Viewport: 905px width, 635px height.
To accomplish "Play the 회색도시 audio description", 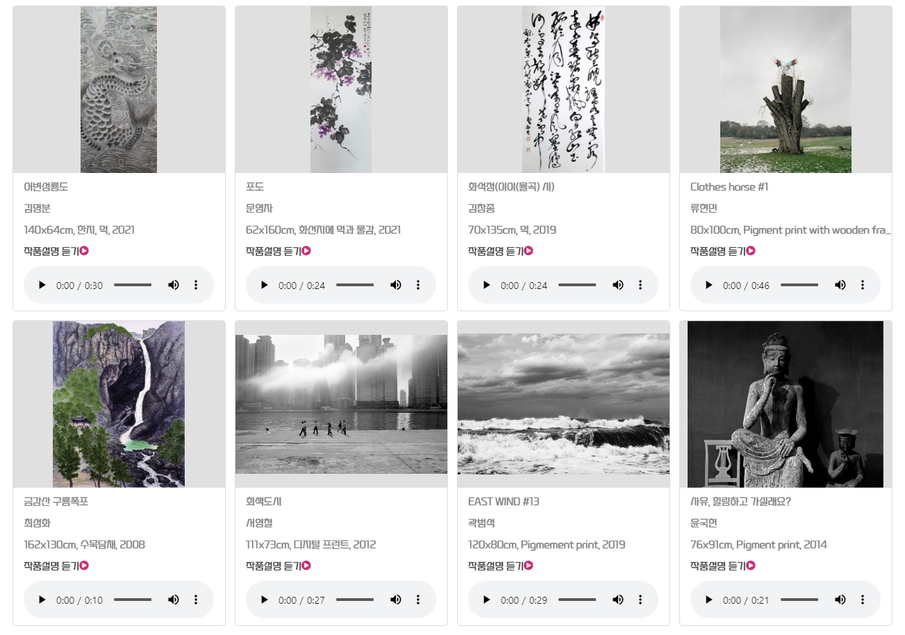I will (265, 600).
